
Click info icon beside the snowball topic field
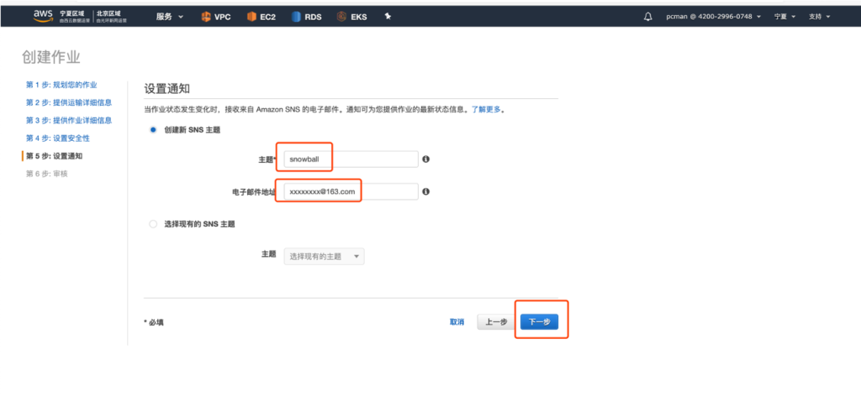pyautogui.click(x=426, y=159)
